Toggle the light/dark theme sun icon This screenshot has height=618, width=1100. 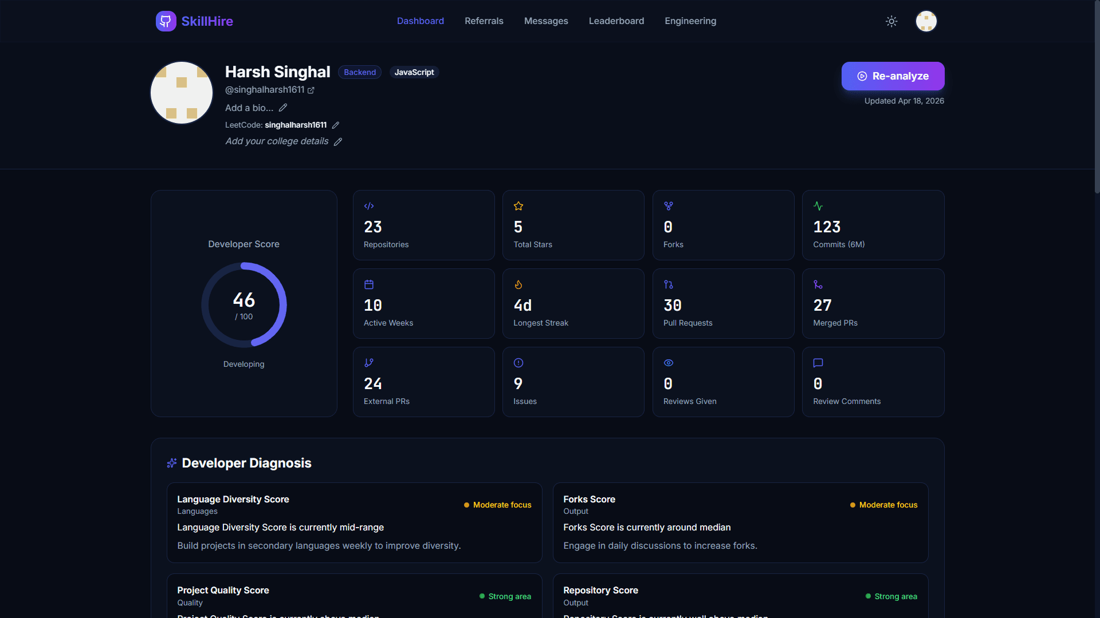(x=891, y=21)
